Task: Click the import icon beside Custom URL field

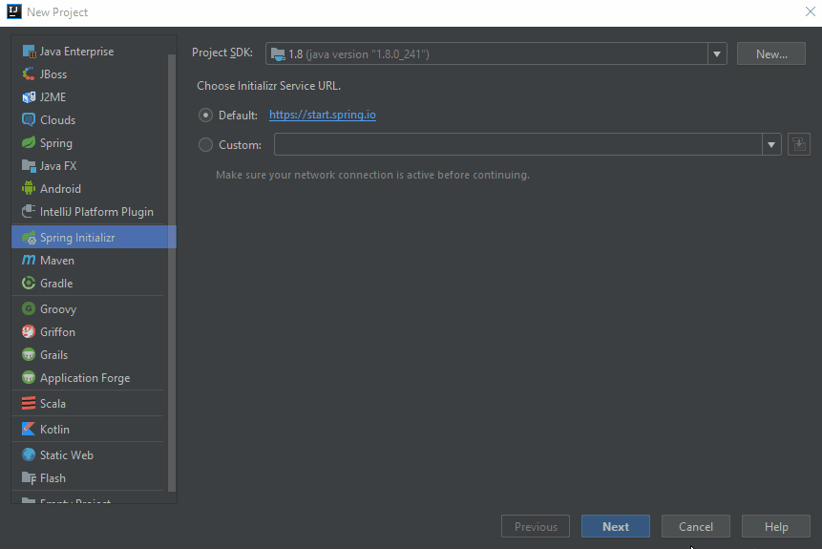Action: pos(799,144)
